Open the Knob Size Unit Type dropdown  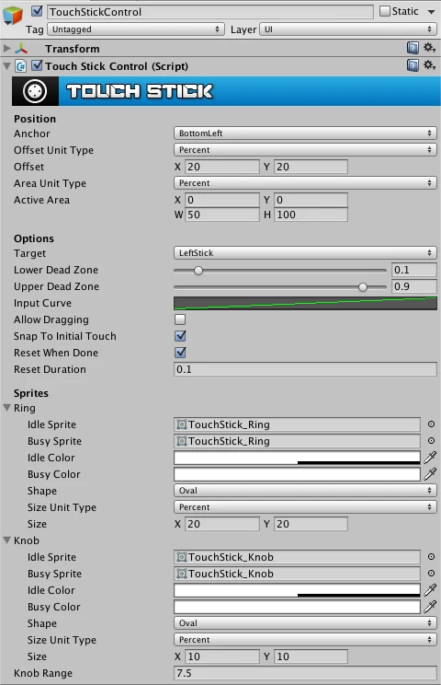point(305,640)
